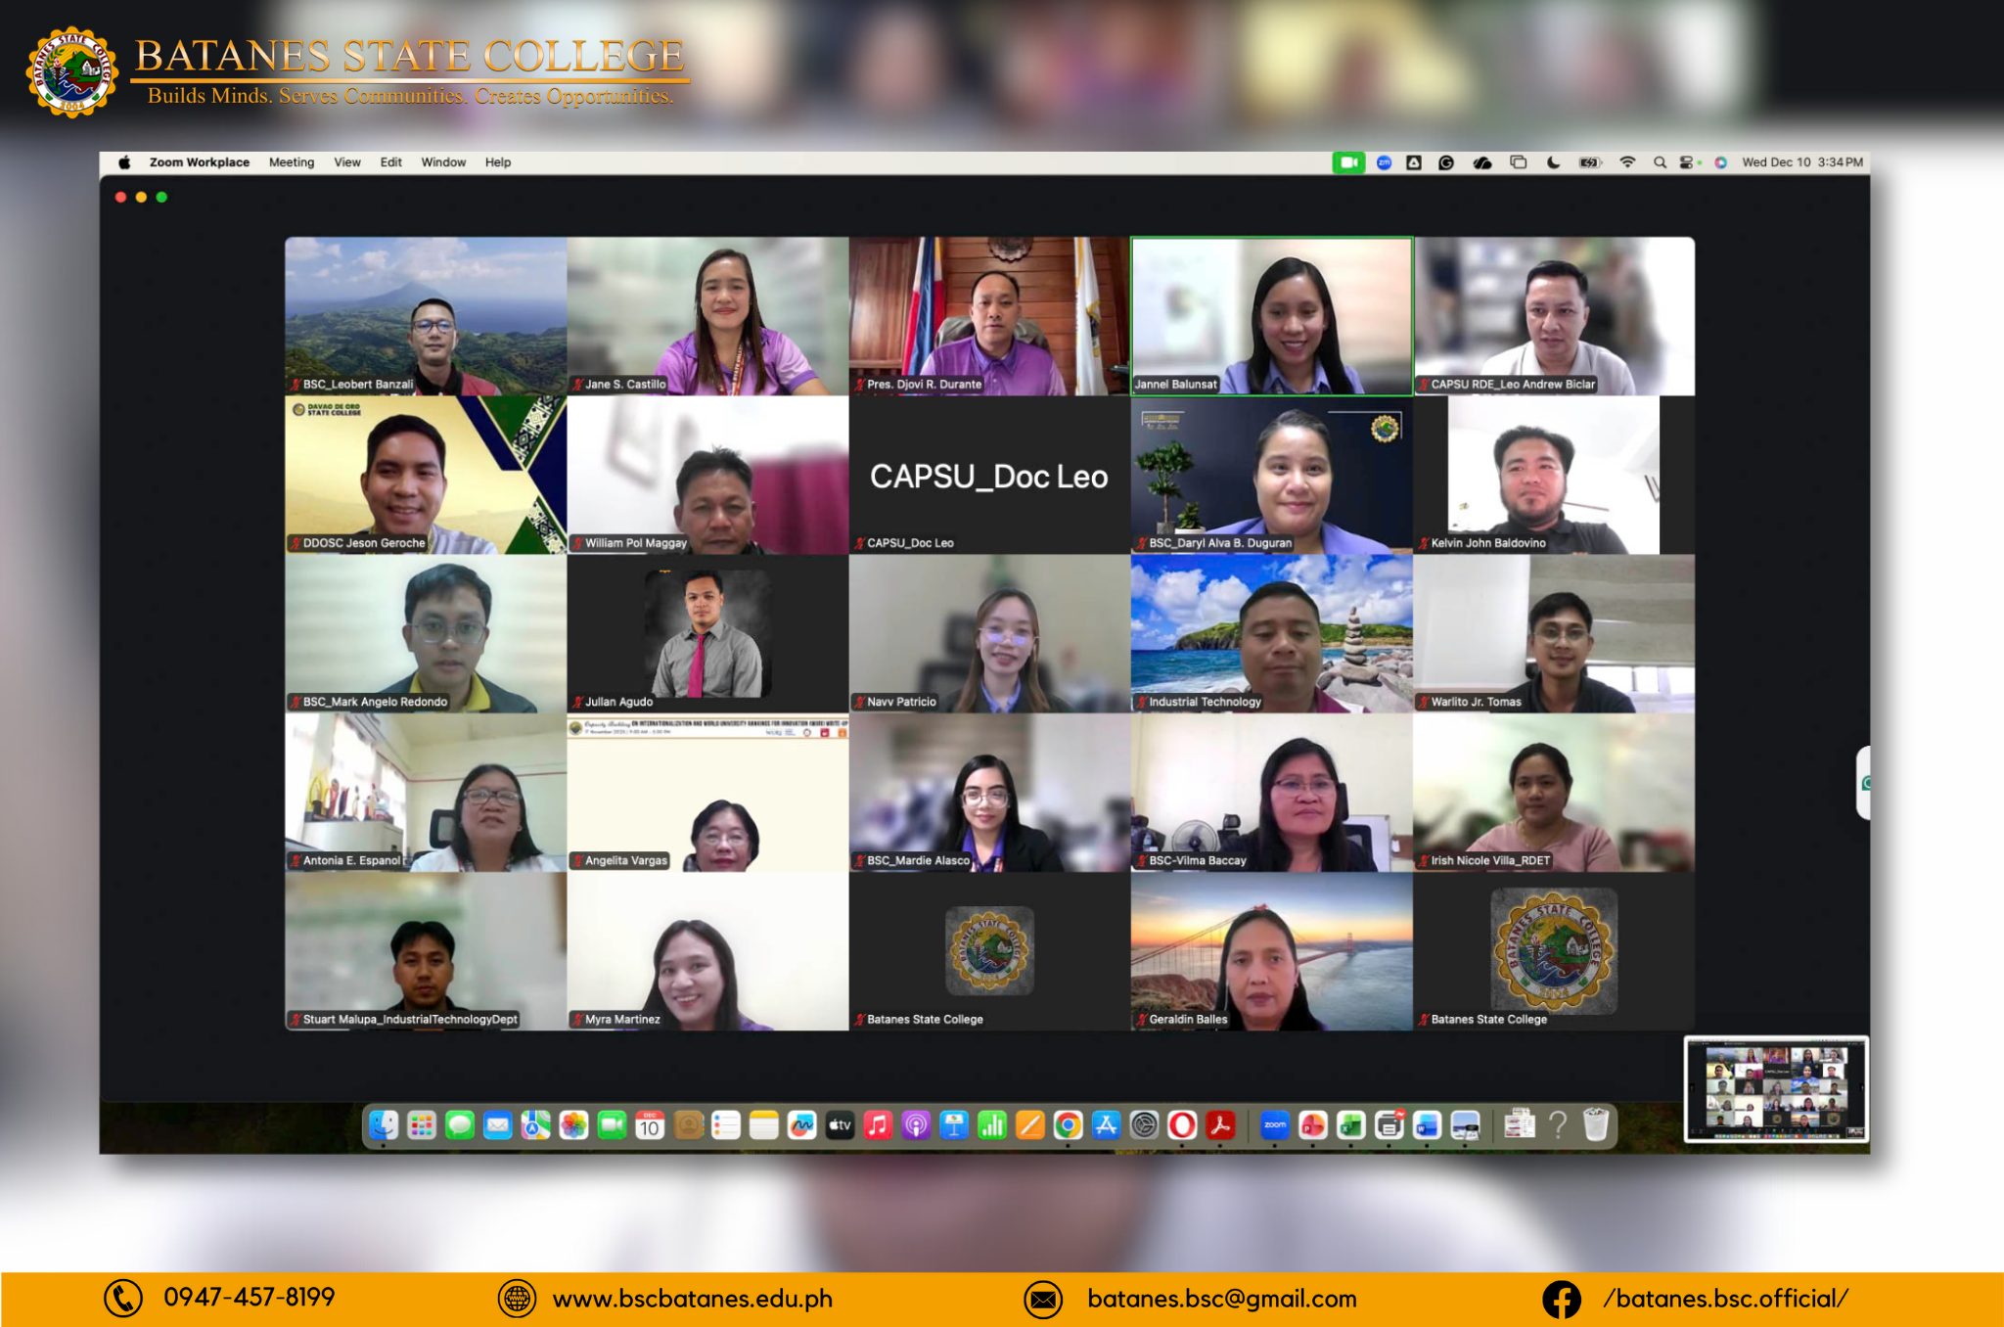Click the Window menu item

(443, 162)
